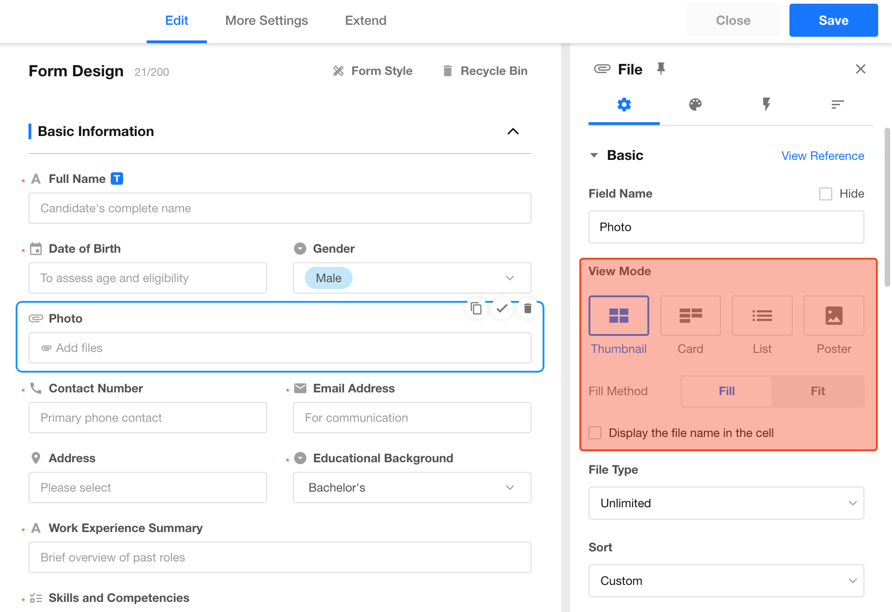Click the checkmark icon on Photo field
This screenshot has height=612, width=892.
[x=502, y=308]
